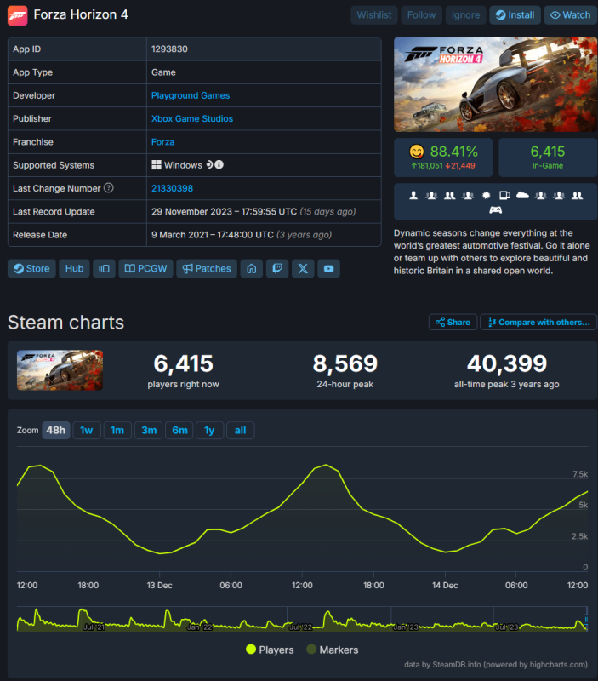Click the 6,415 In-Game count box

pyautogui.click(x=548, y=157)
